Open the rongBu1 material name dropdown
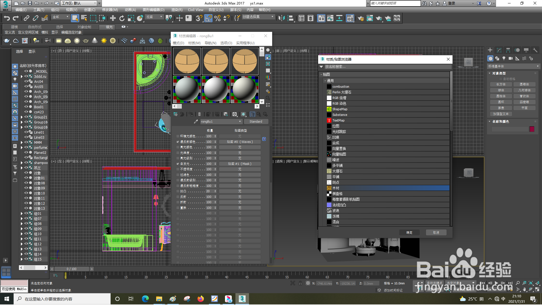Viewport: 542px width, 305px height. click(240, 121)
